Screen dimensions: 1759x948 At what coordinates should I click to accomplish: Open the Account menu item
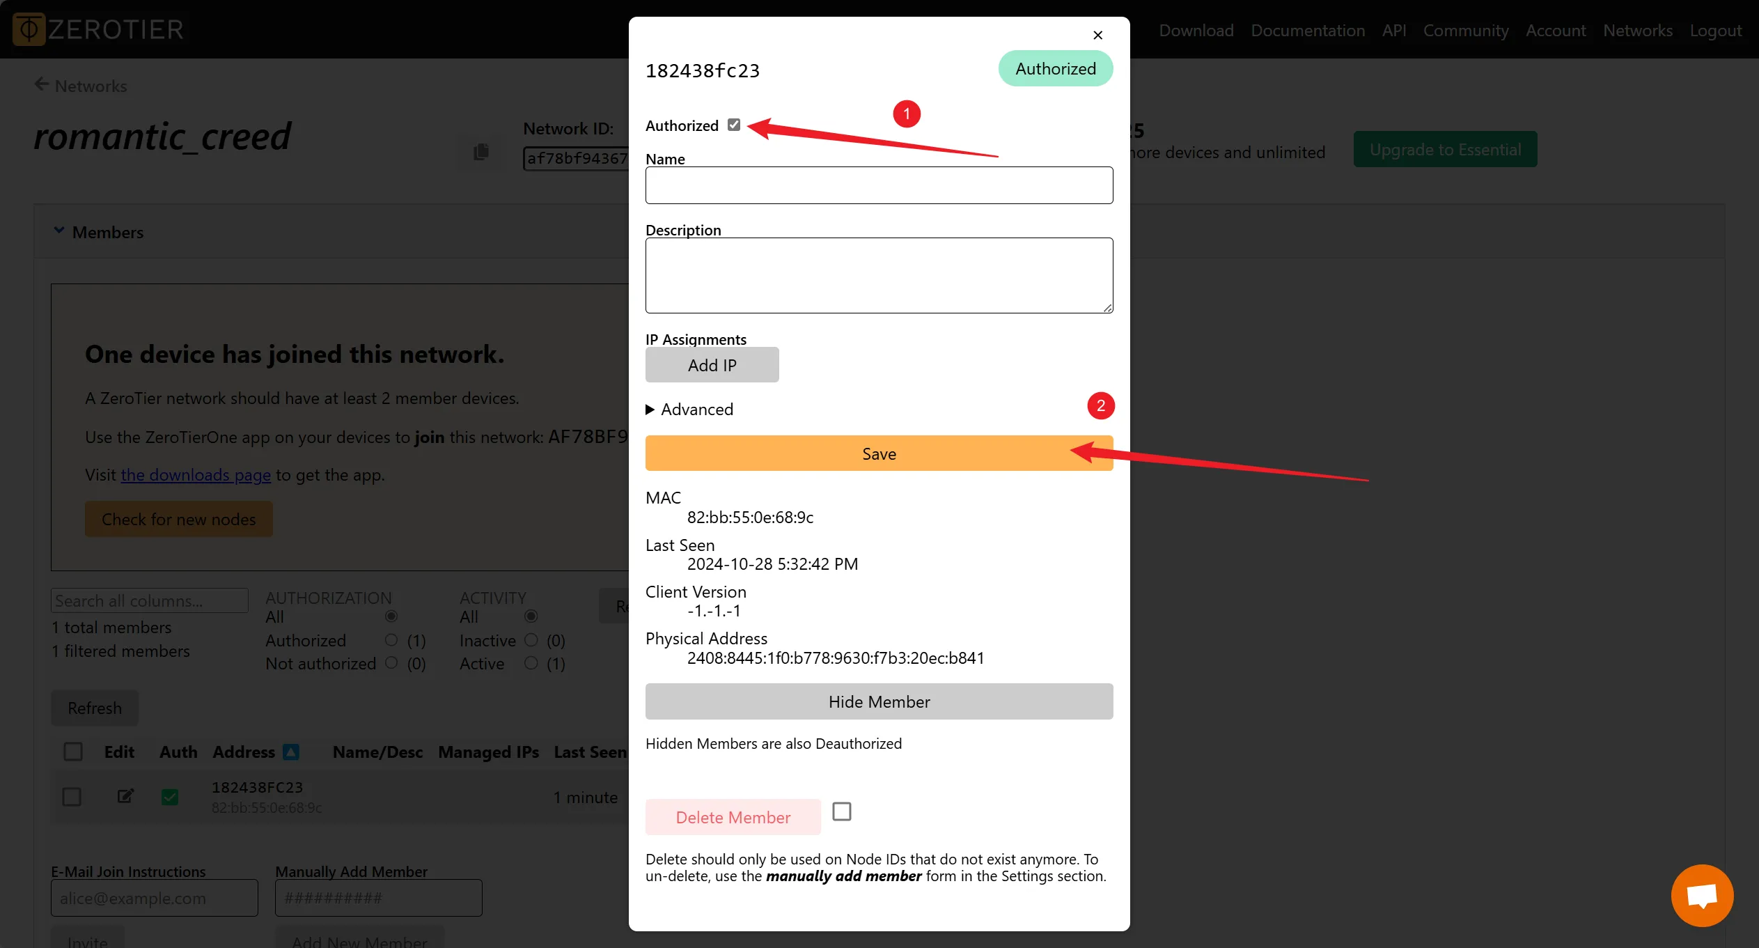pyautogui.click(x=1555, y=31)
